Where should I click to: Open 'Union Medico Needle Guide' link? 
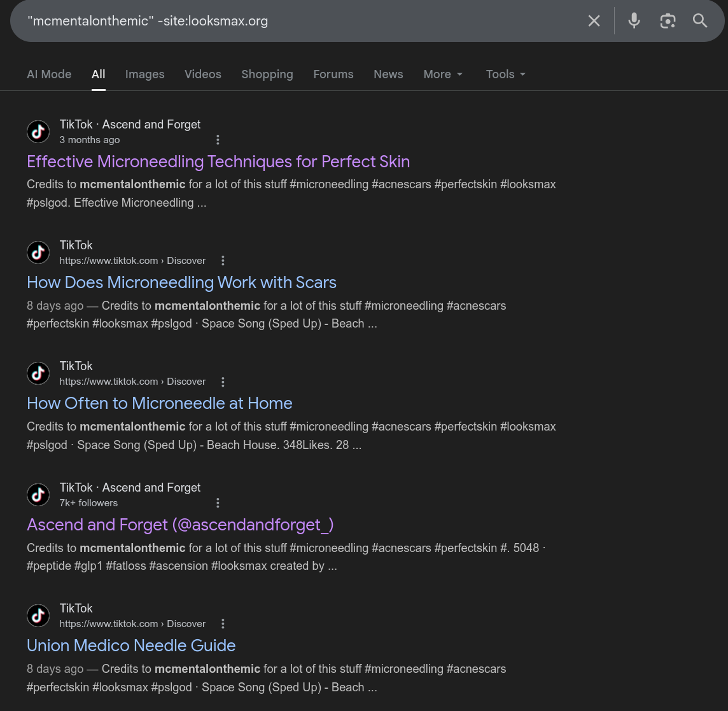pyautogui.click(x=131, y=645)
